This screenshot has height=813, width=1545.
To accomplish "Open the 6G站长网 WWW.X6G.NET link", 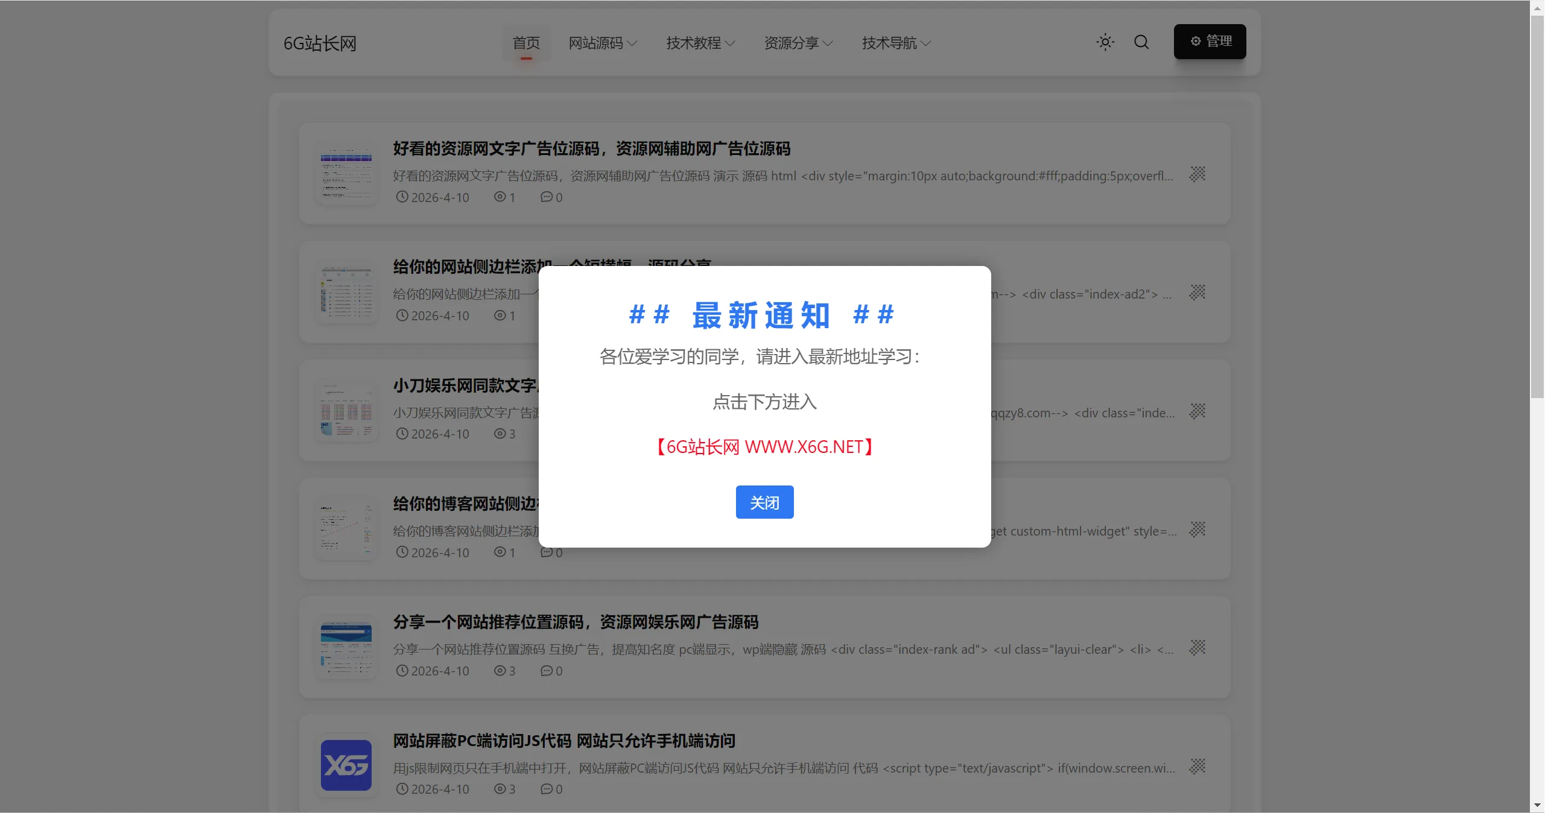I will (764, 446).
